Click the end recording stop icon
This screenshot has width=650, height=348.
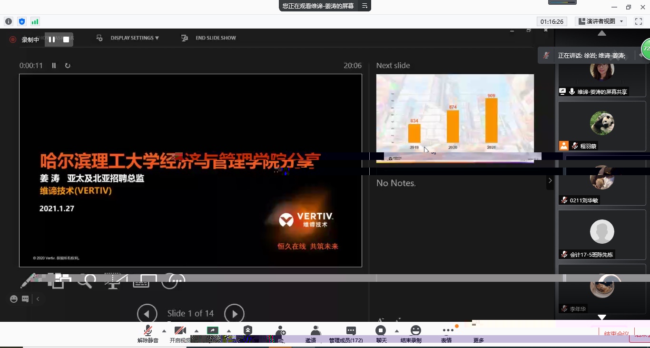click(x=381, y=330)
